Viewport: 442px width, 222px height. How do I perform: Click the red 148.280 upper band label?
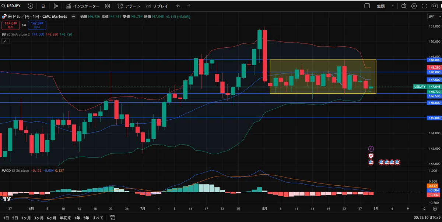pyautogui.click(x=434, y=68)
